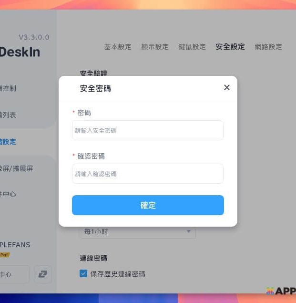Image resolution: width=296 pixels, height=303 pixels.
Task: Click the switch icon button in sidebar
Action: pyautogui.click(x=43, y=274)
